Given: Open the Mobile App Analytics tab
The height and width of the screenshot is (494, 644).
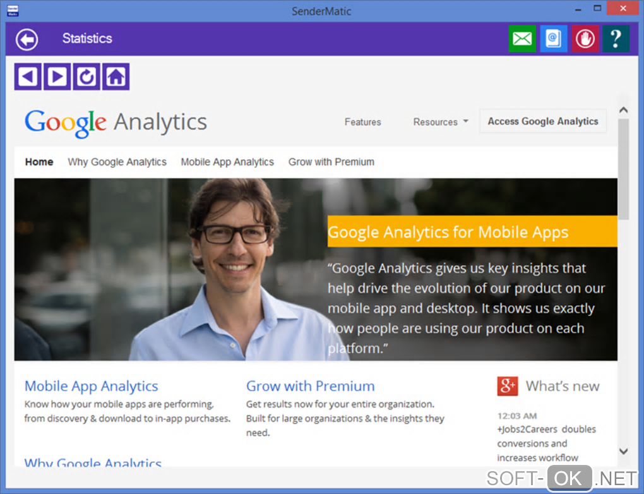Looking at the screenshot, I should click(x=227, y=162).
